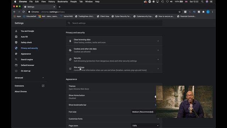Open About Chrome page
Screen dimensions: 227x128
coord(21,92)
